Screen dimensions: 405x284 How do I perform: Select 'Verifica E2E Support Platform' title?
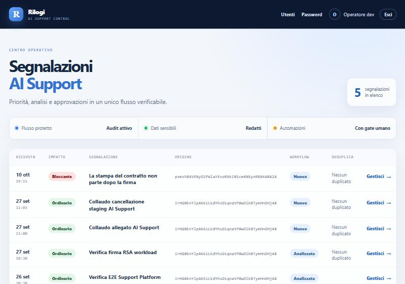tap(125, 277)
